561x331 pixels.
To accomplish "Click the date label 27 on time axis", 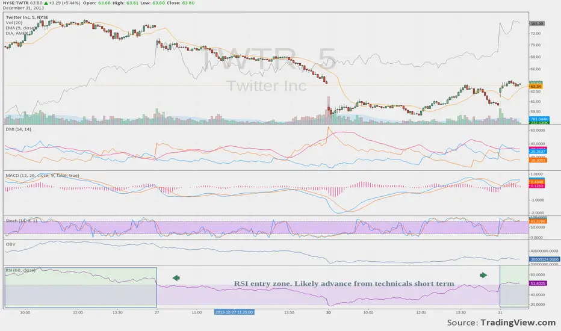I will click(x=157, y=312).
